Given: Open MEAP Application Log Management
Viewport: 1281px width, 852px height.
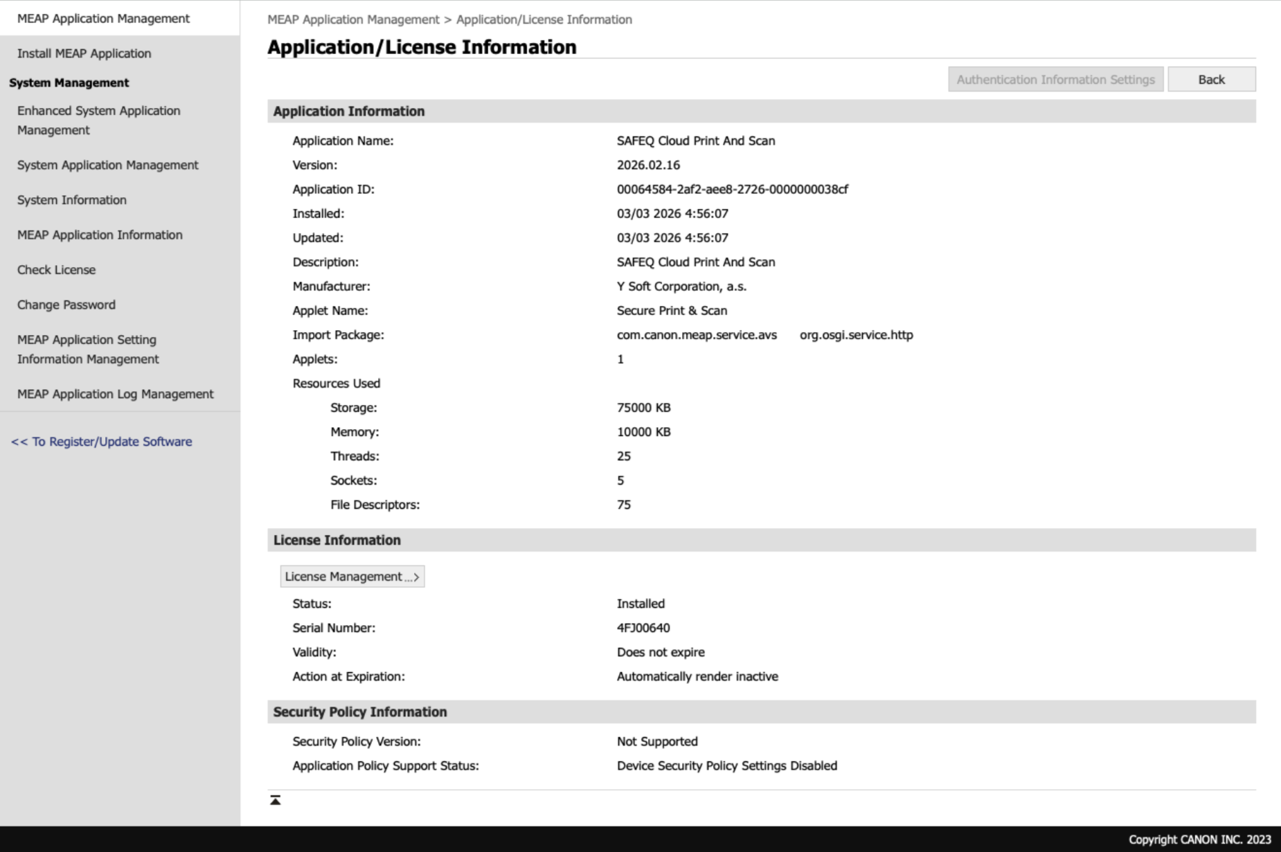Looking at the screenshot, I should 116,394.
